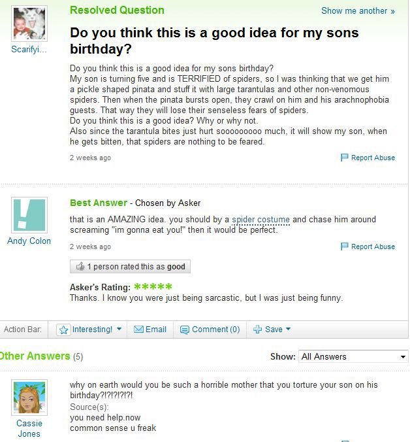Click the Scarifyi... asker username
Viewport: 410px width, 442px height.
tap(29, 50)
